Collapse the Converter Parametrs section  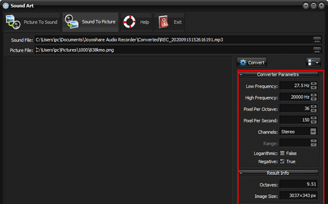(x=241, y=75)
